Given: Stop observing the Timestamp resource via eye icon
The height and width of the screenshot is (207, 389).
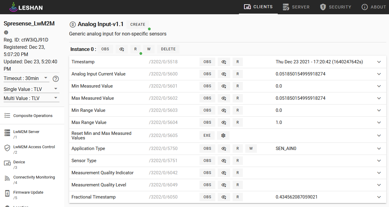Looking at the screenshot, I should [x=224, y=62].
